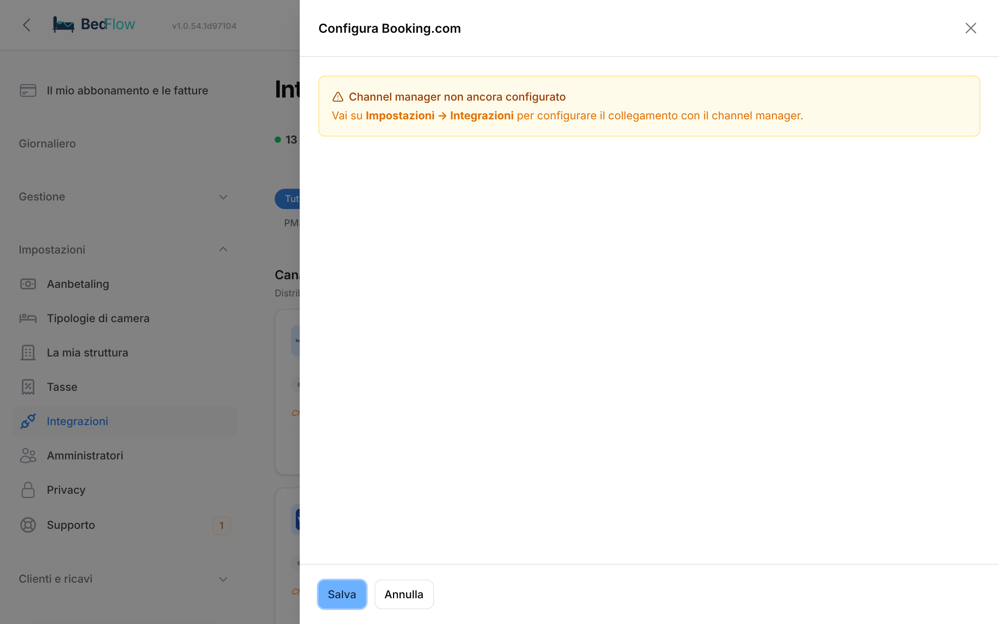Click the Integrazioni plug icon
The width and height of the screenshot is (999, 624).
point(28,421)
